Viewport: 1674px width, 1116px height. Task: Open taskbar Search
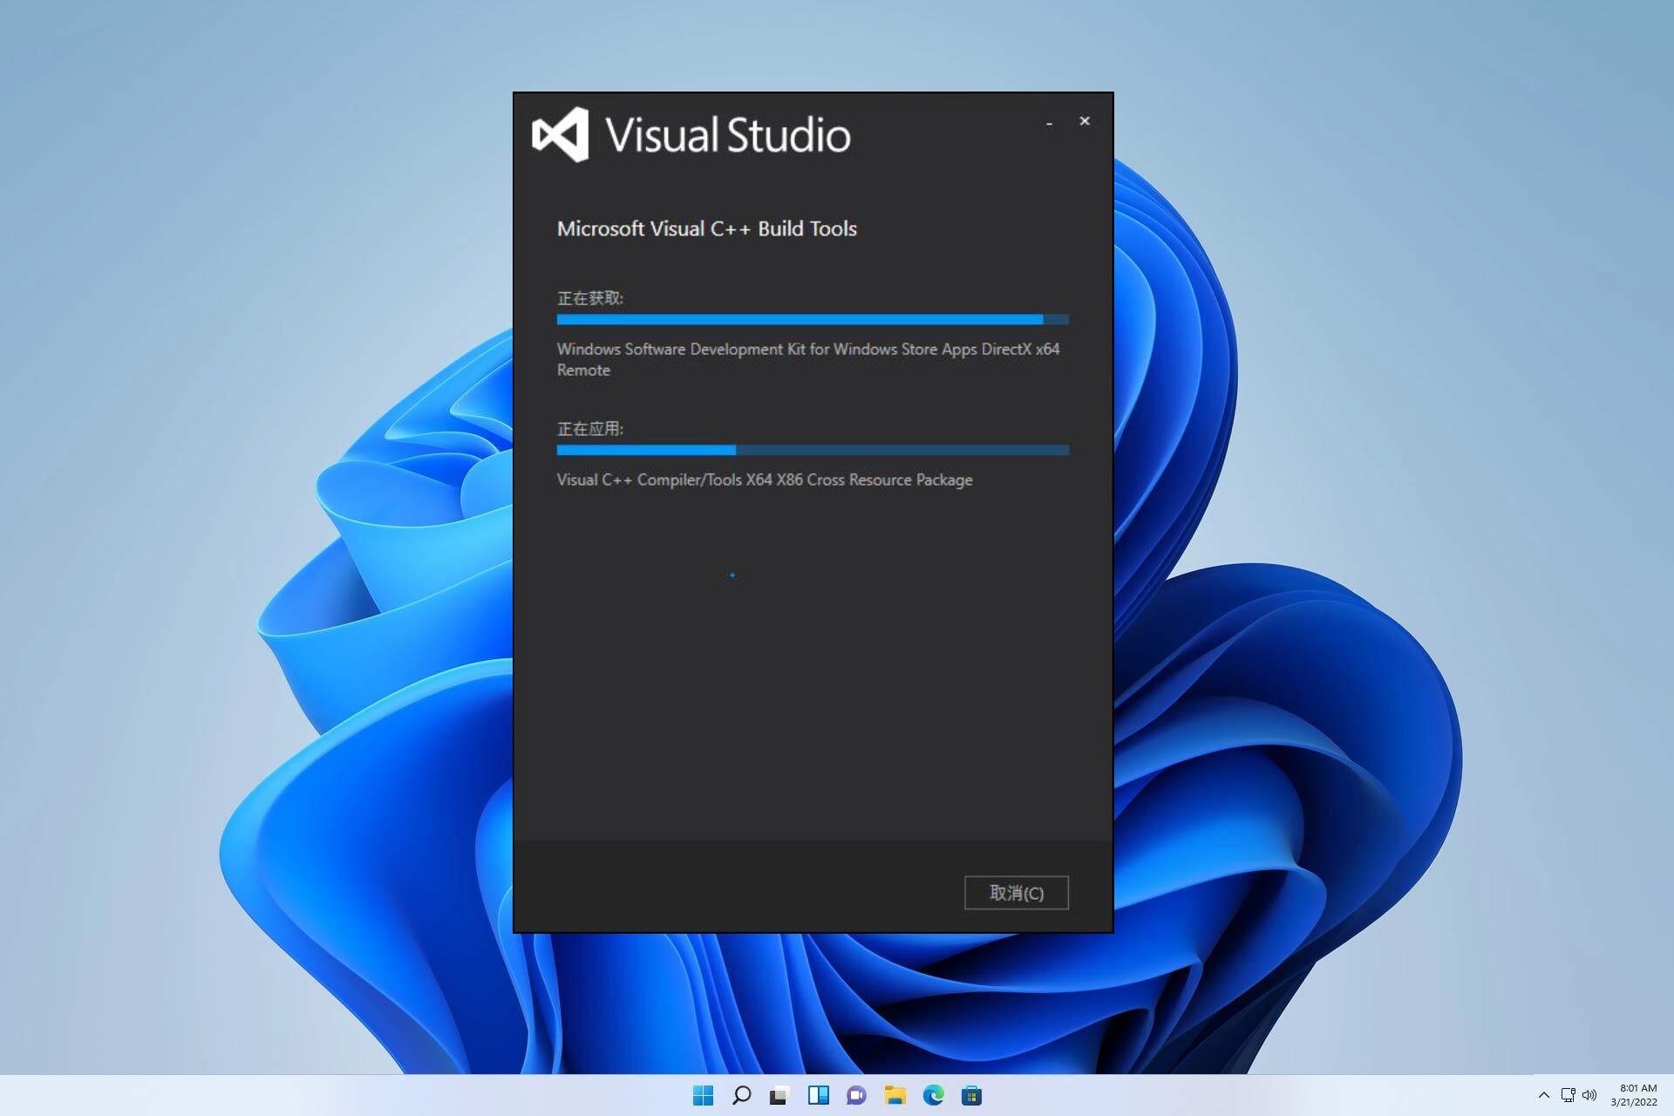(x=742, y=1095)
